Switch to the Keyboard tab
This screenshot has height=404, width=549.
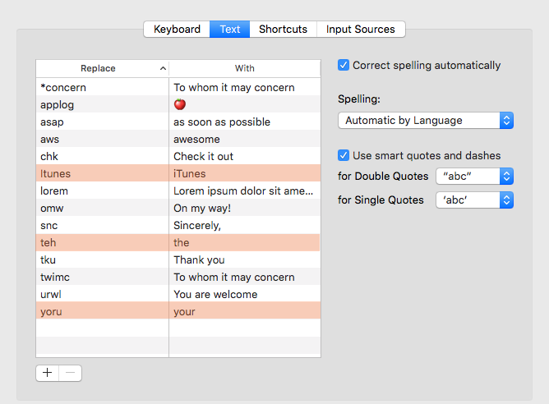click(x=177, y=30)
